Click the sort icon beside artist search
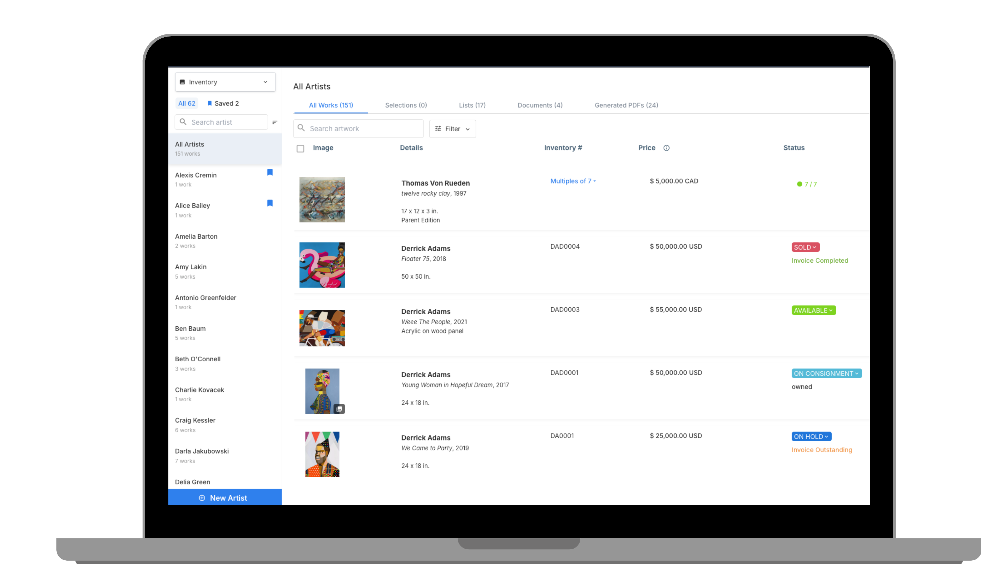 coord(275,122)
